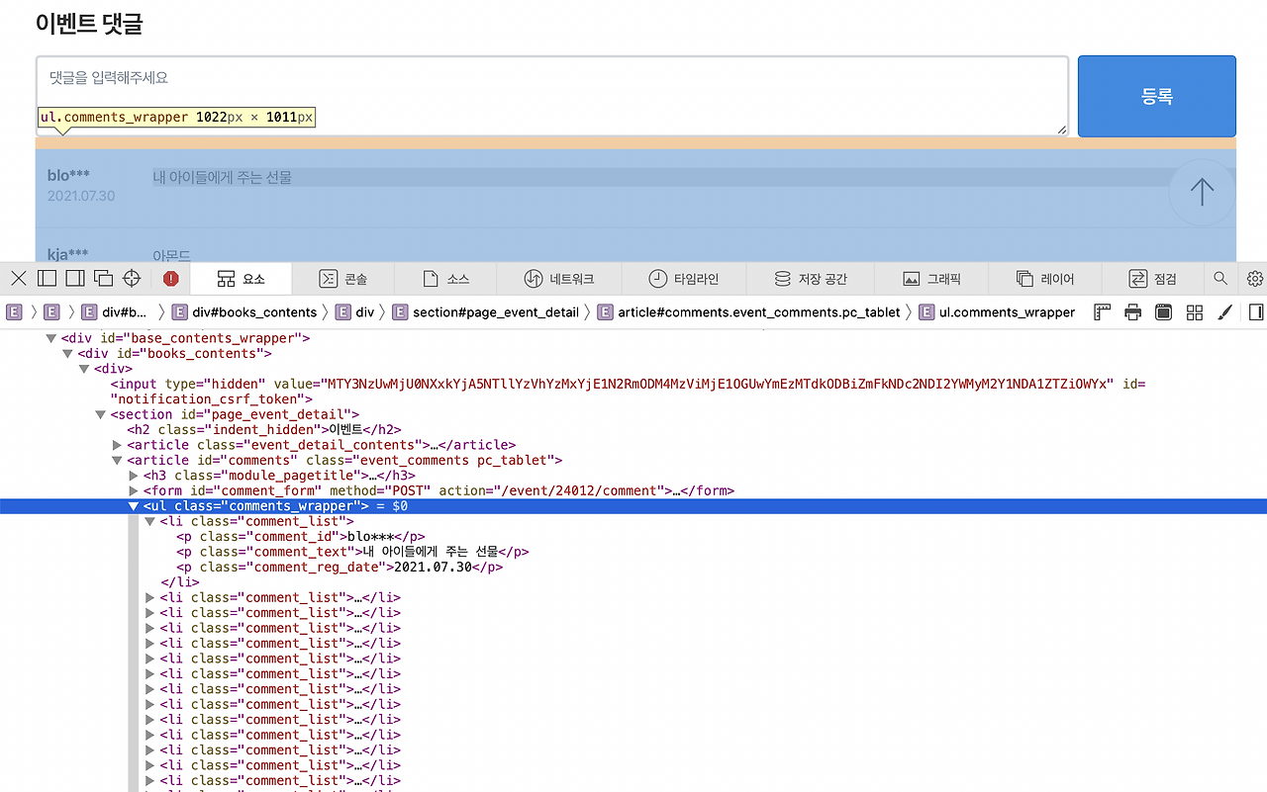Select article#comments.event_comments.pc_tablet breadcrumb
This screenshot has width=1267, height=792.
tap(748, 312)
